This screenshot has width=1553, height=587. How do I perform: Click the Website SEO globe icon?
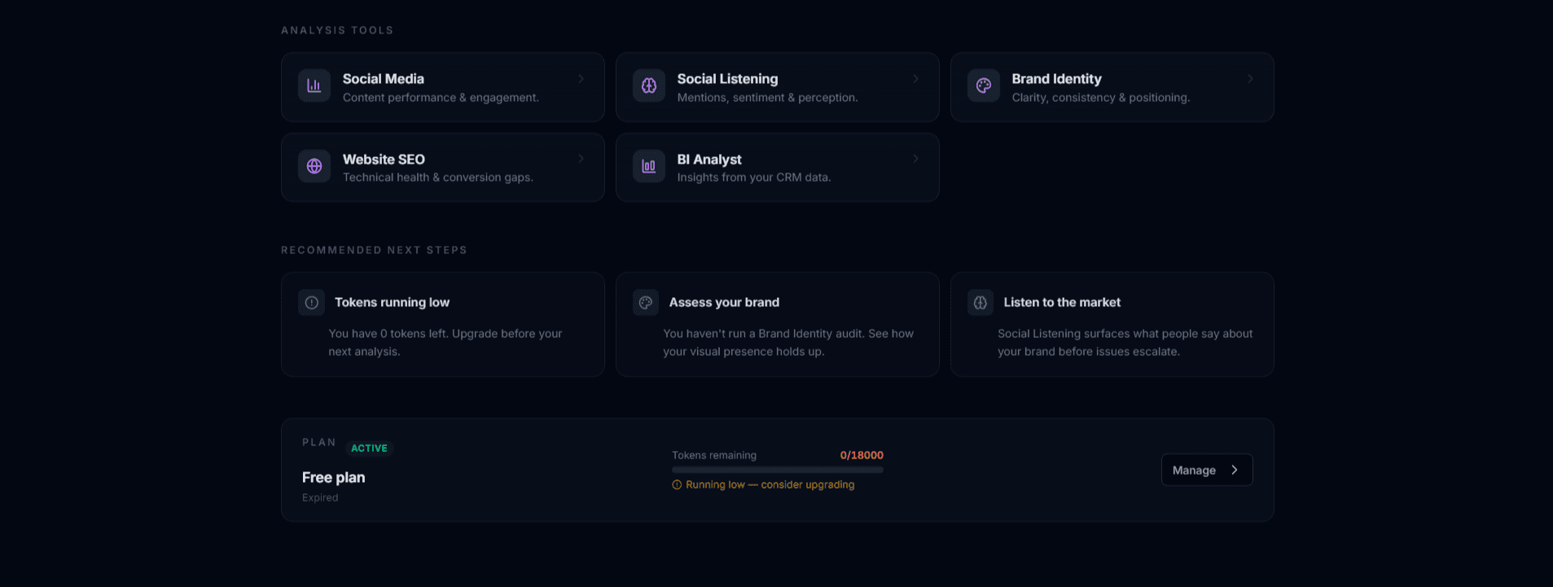click(x=314, y=166)
